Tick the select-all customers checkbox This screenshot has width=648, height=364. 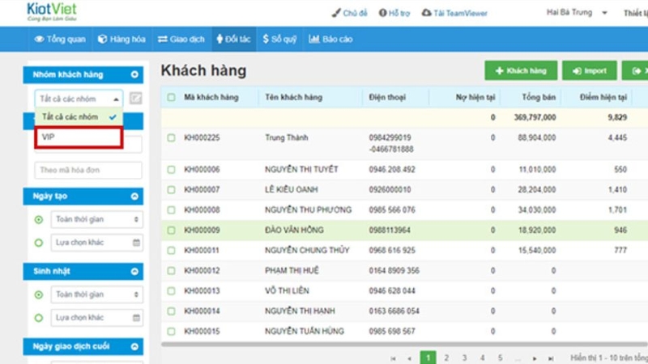171,97
